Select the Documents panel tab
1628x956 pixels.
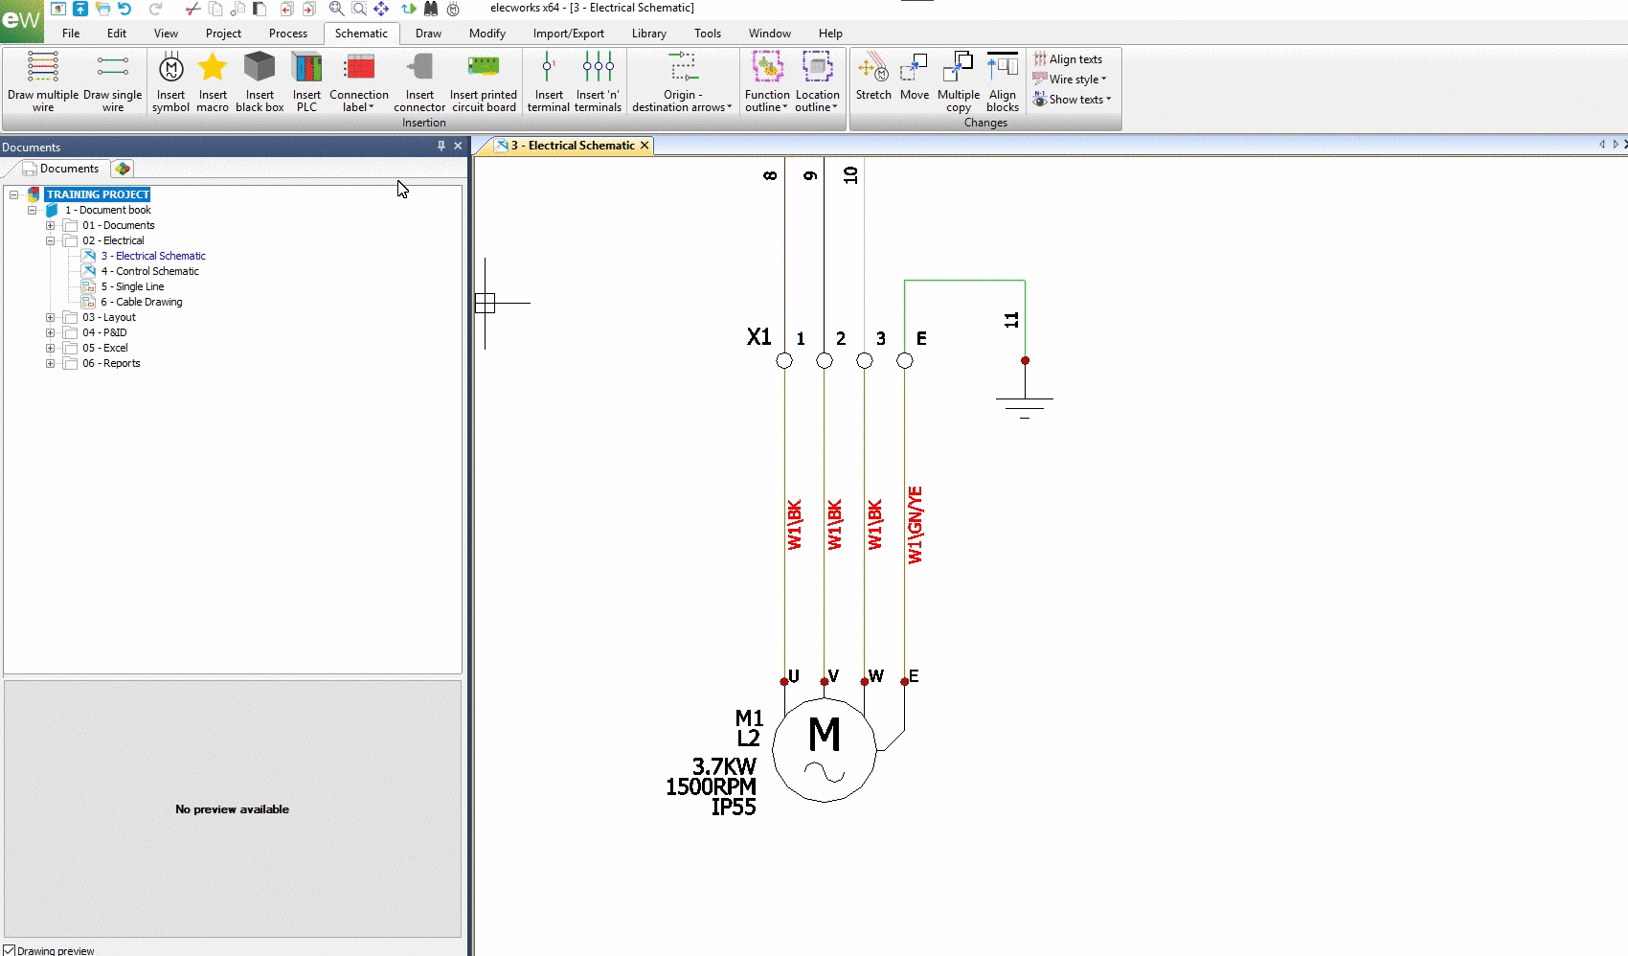point(60,169)
